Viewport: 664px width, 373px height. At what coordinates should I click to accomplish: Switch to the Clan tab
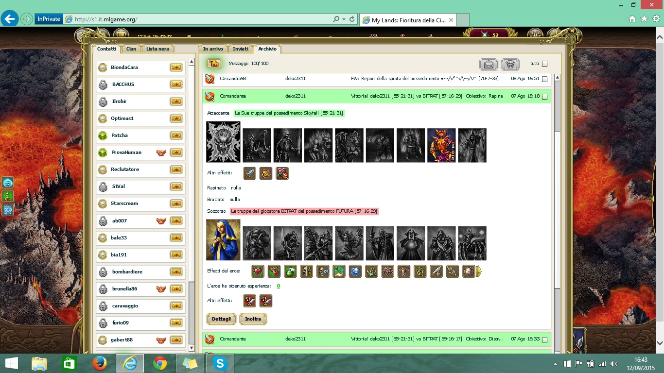click(x=131, y=49)
